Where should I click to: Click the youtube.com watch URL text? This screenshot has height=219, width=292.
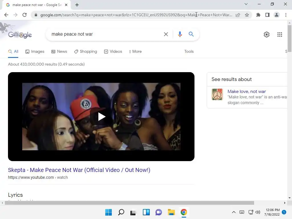(38, 177)
